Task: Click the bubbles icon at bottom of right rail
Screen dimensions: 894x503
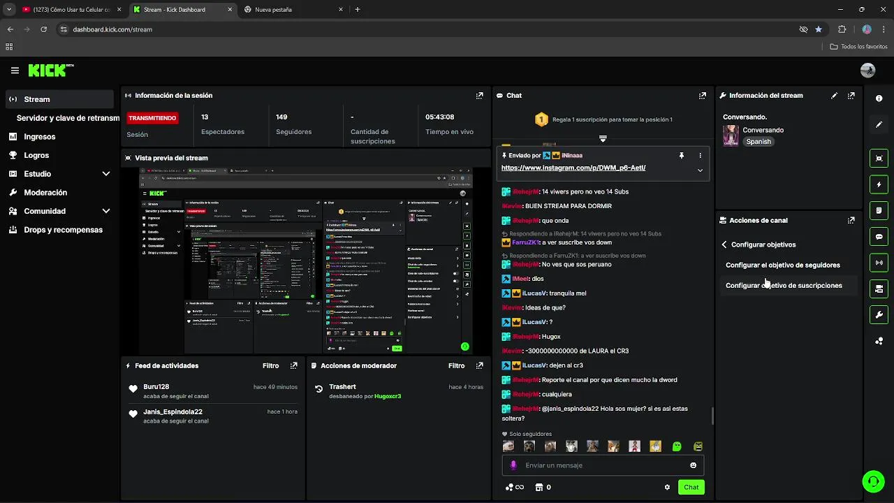Action: click(x=879, y=341)
